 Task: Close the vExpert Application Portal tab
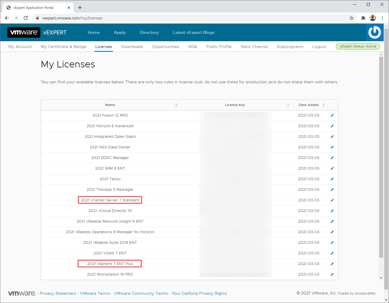point(69,8)
